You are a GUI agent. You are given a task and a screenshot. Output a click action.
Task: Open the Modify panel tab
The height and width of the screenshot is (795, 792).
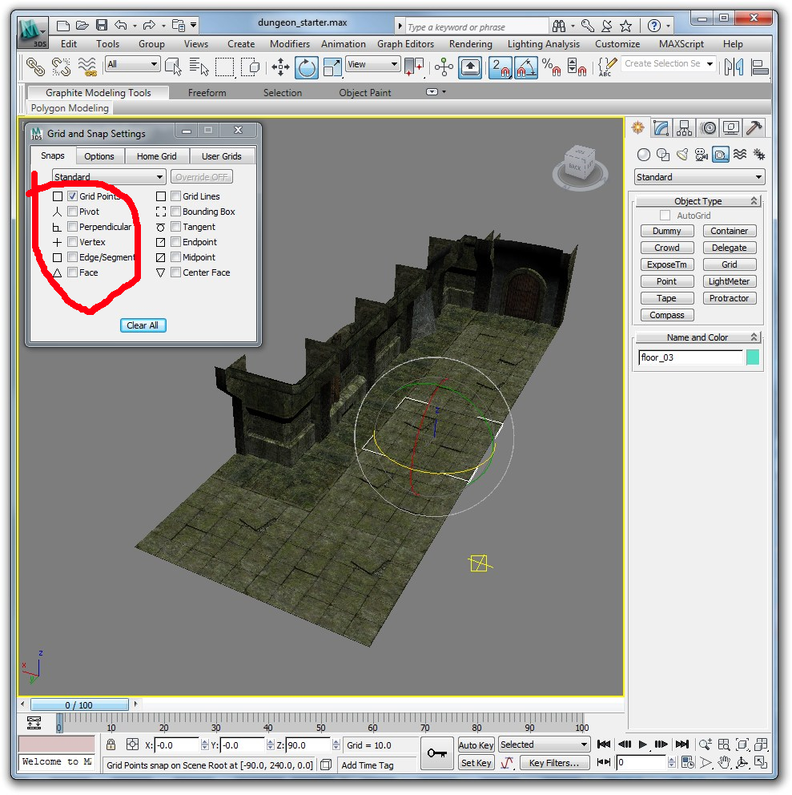tap(661, 127)
